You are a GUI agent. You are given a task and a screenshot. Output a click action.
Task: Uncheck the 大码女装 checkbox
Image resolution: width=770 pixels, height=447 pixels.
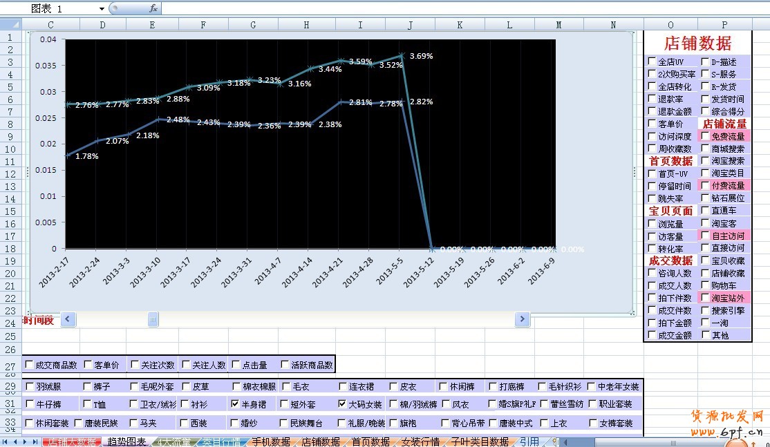[x=344, y=404]
